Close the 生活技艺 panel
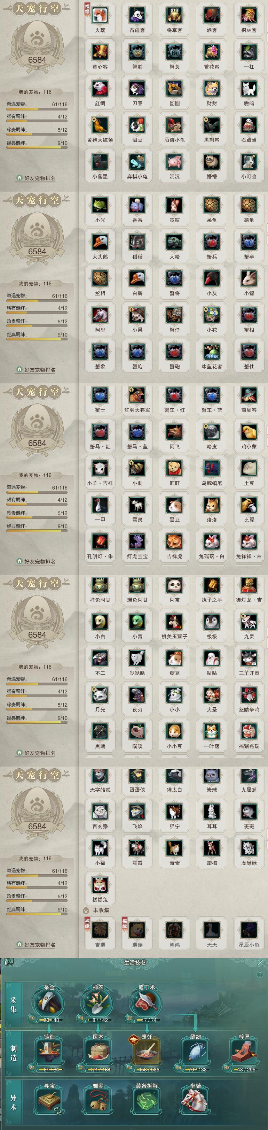Viewport: 268px width, 1130px height. (x=260, y=962)
